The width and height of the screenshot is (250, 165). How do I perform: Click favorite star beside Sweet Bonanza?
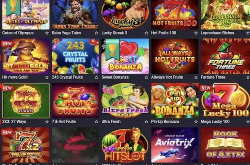click(x=146, y=77)
